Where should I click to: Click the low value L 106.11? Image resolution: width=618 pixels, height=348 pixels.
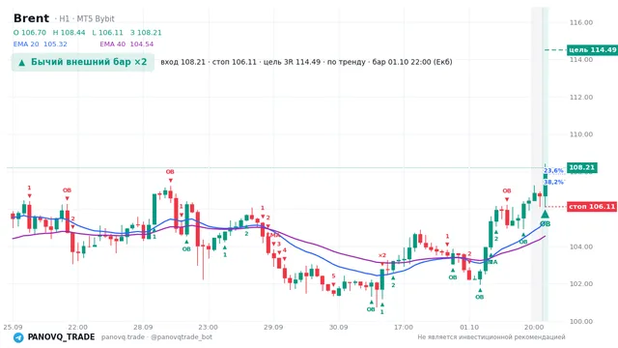click(x=107, y=32)
